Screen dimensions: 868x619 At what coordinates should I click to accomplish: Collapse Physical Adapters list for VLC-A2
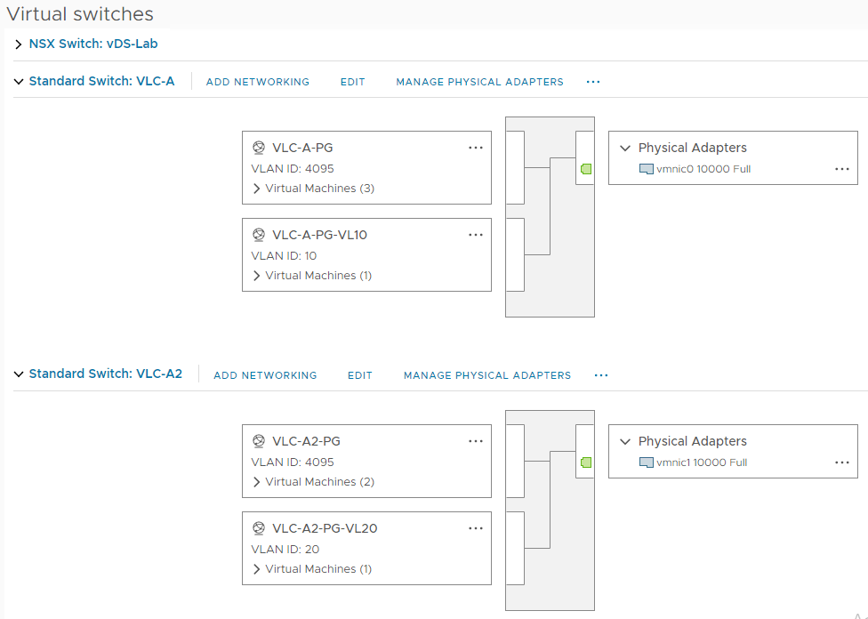coord(625,441)
